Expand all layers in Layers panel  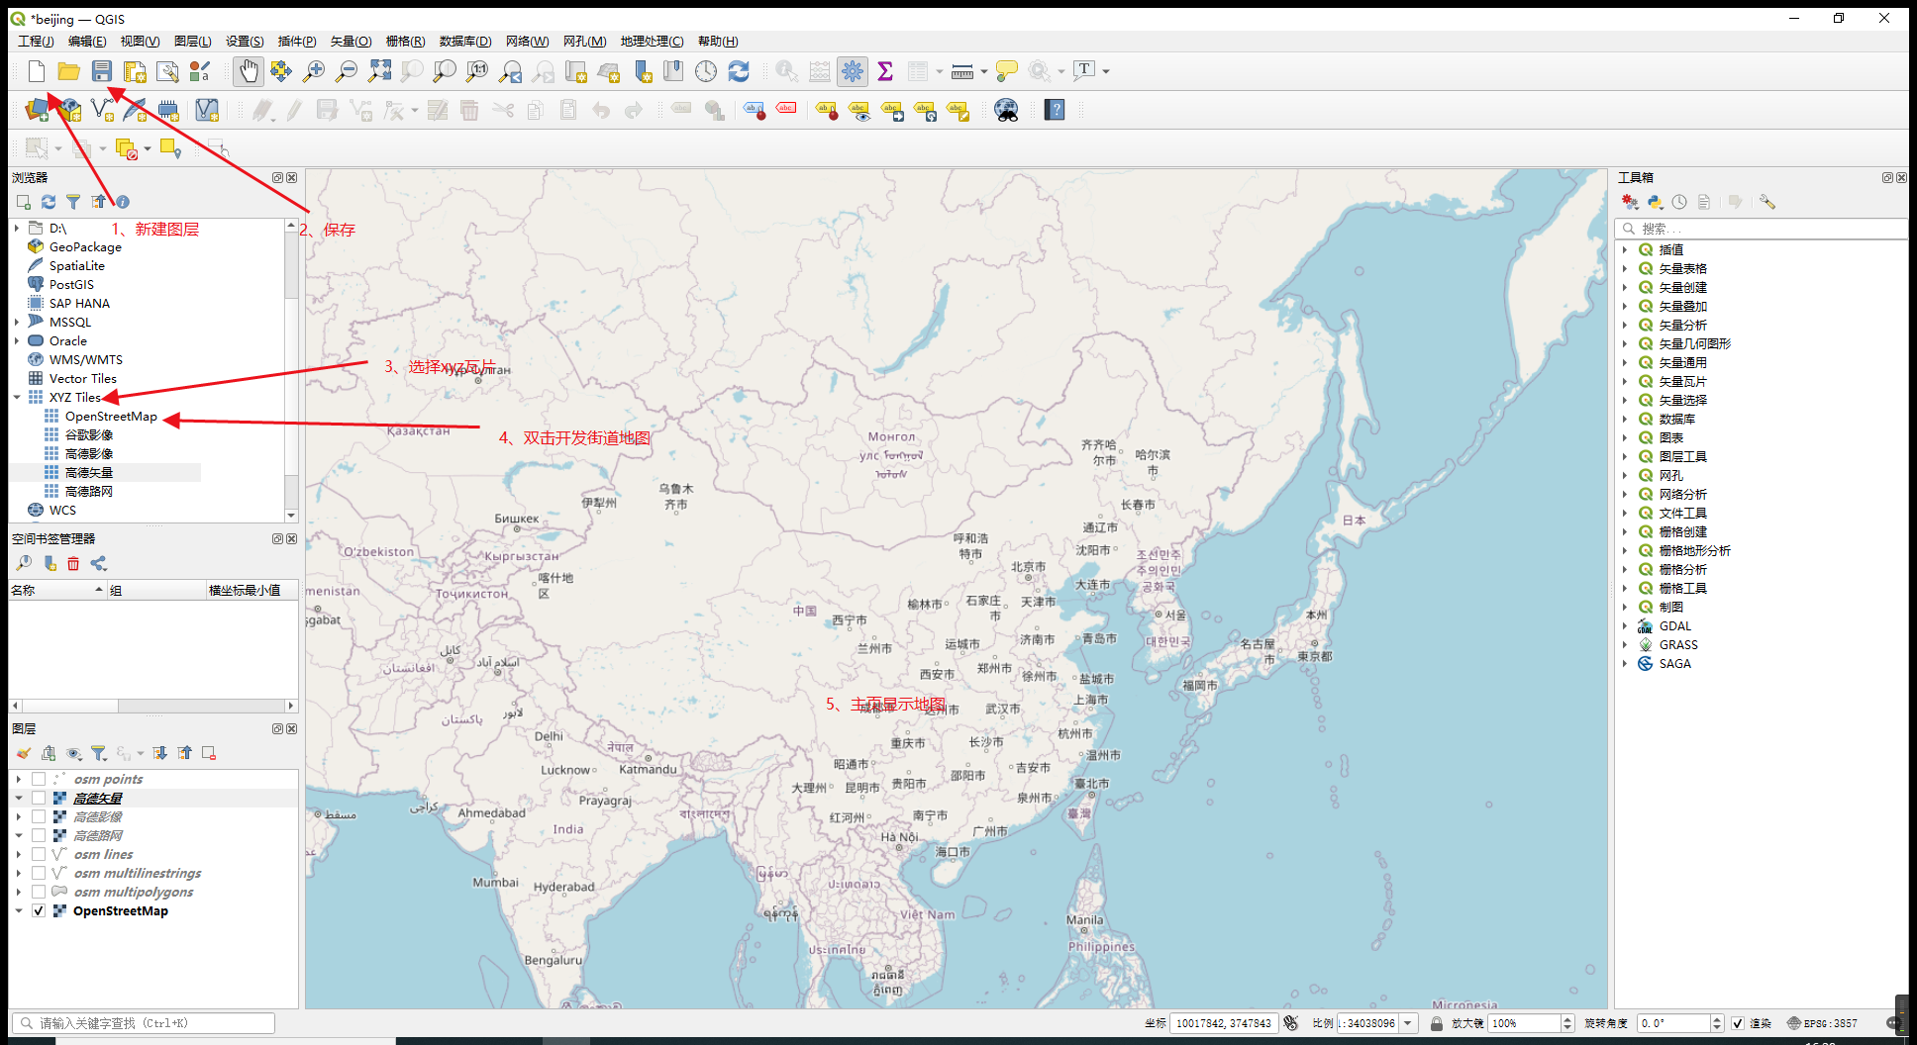[159, 753]
